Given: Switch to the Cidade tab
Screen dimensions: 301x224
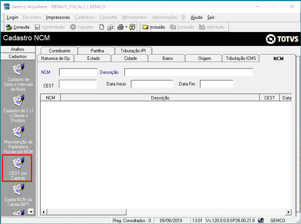Looking at the screenshot, I should tap(131, 58).
